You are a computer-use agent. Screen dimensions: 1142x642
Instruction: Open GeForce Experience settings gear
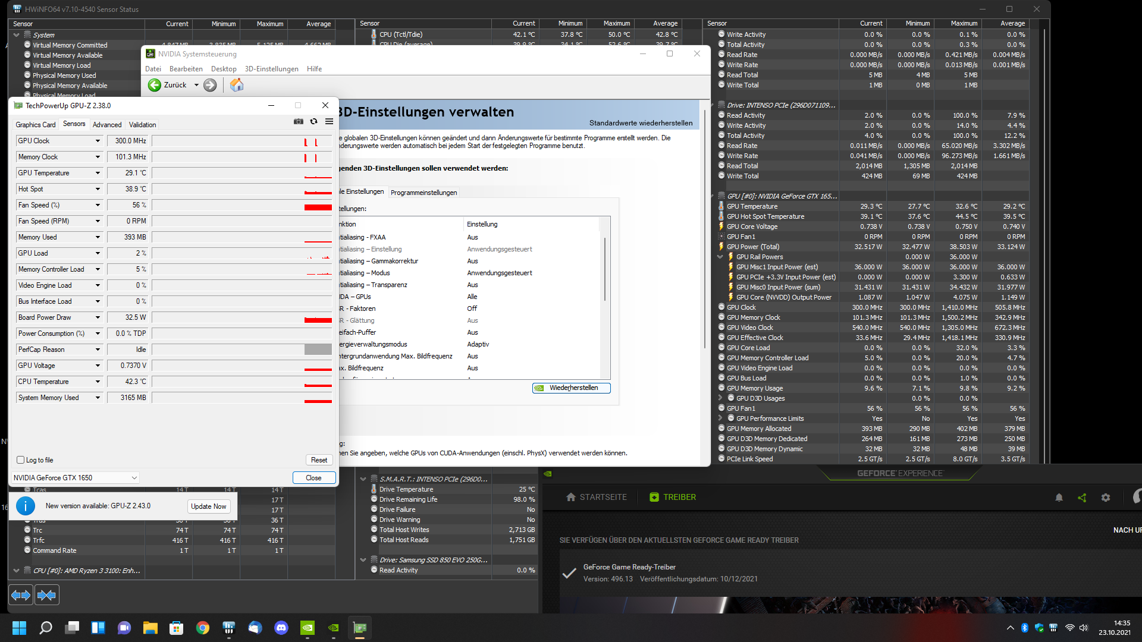click(x=1105, y=498)
